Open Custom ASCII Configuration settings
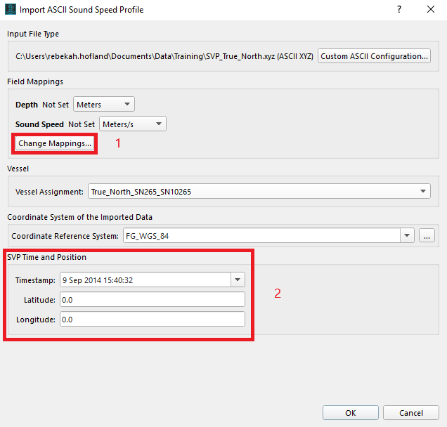The image size is (447, 427). [375, 56]
